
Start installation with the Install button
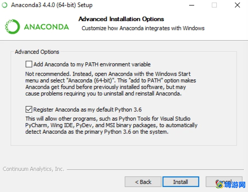pos(181,182)
